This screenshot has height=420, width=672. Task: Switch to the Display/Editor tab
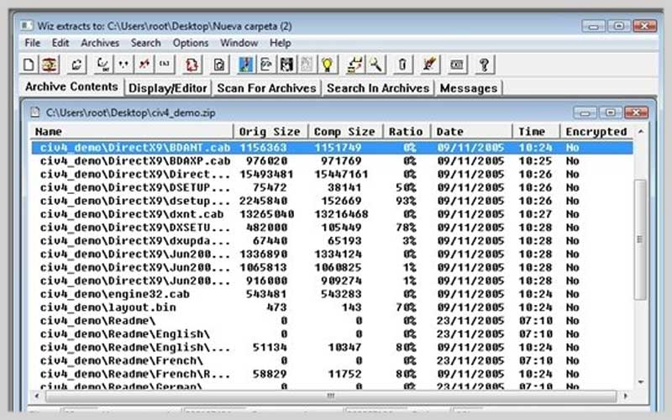[x=167, y=88]
